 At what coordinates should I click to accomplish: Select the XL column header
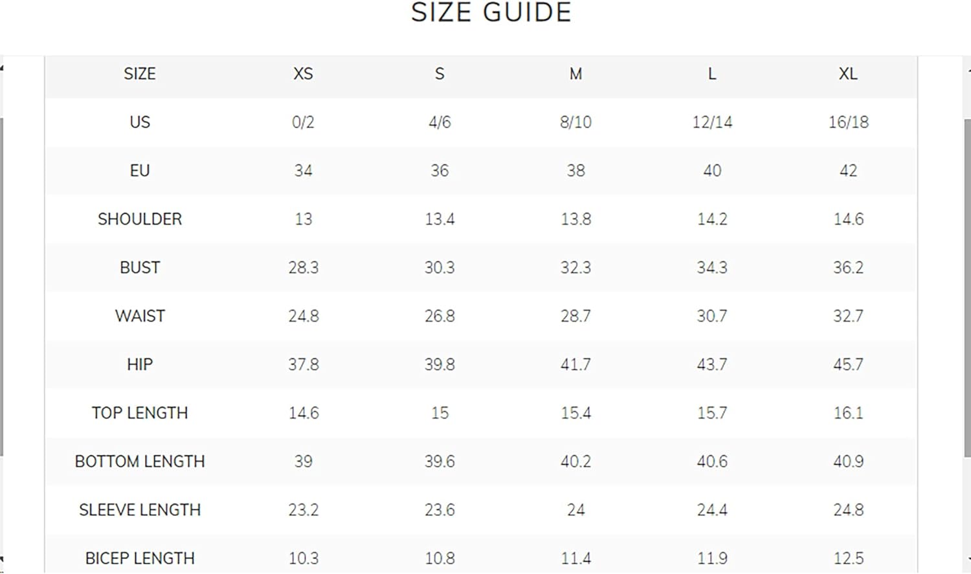point(848,74)
